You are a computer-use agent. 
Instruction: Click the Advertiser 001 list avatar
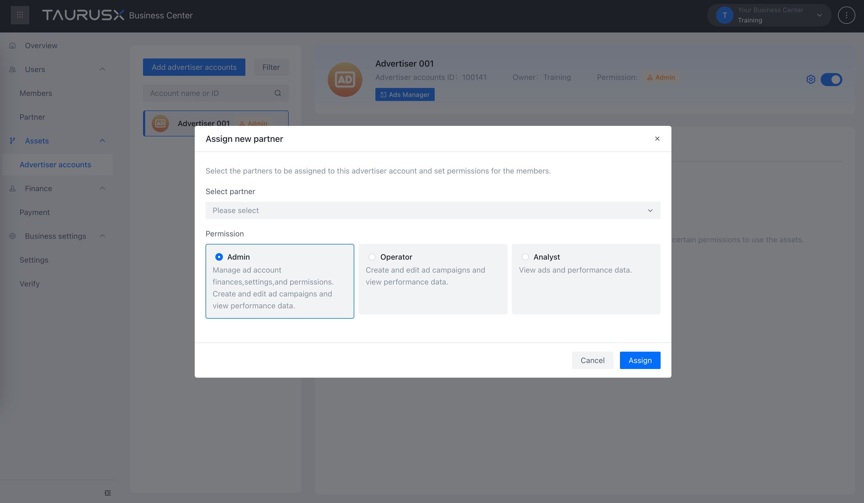click(x=160, y=123)
